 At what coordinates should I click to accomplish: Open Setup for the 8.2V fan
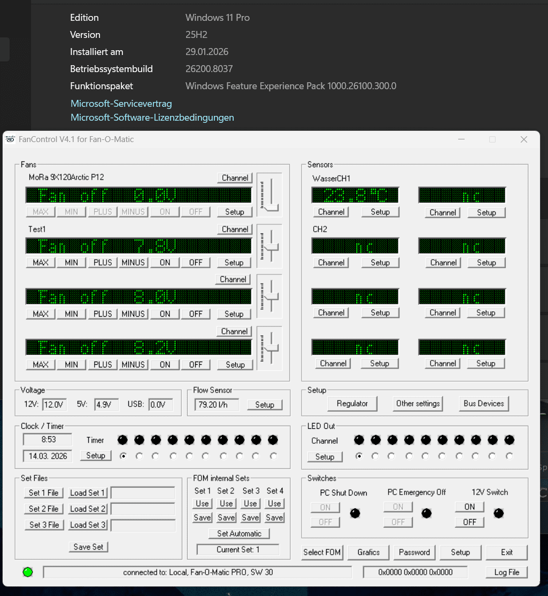235,365
